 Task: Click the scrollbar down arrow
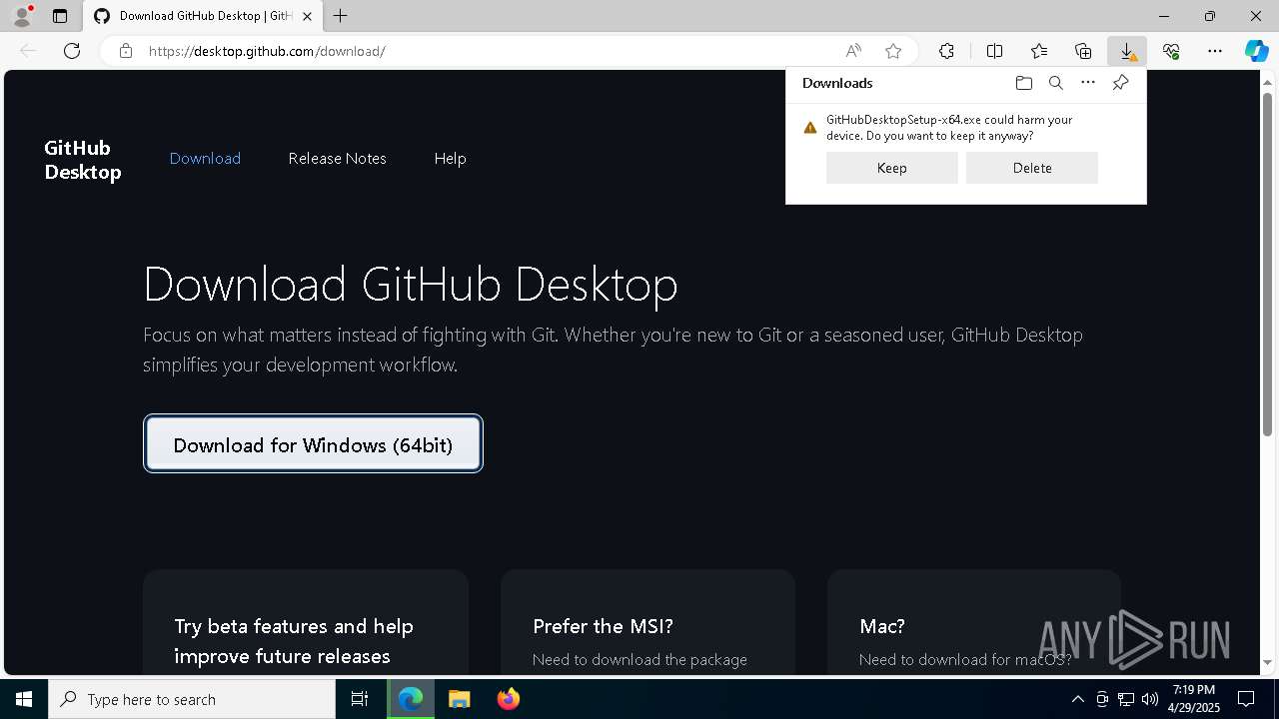coord(1267,662)
